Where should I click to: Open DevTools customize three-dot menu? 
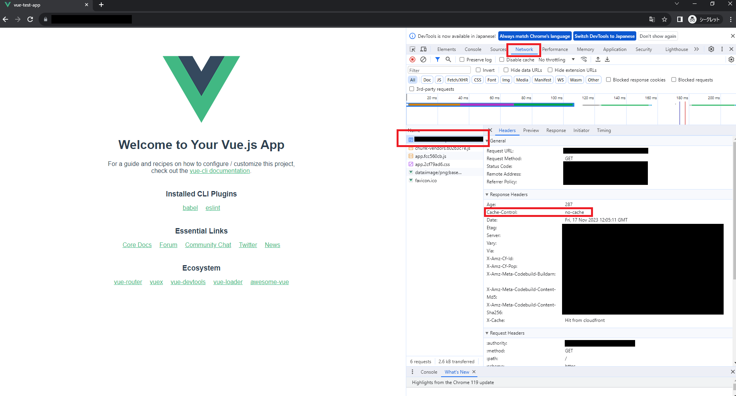[722, 49]
